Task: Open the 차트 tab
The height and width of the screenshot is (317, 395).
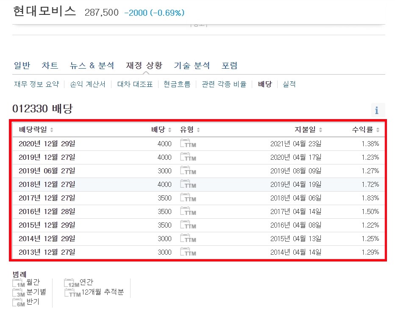Action: (x=50, y=66)
